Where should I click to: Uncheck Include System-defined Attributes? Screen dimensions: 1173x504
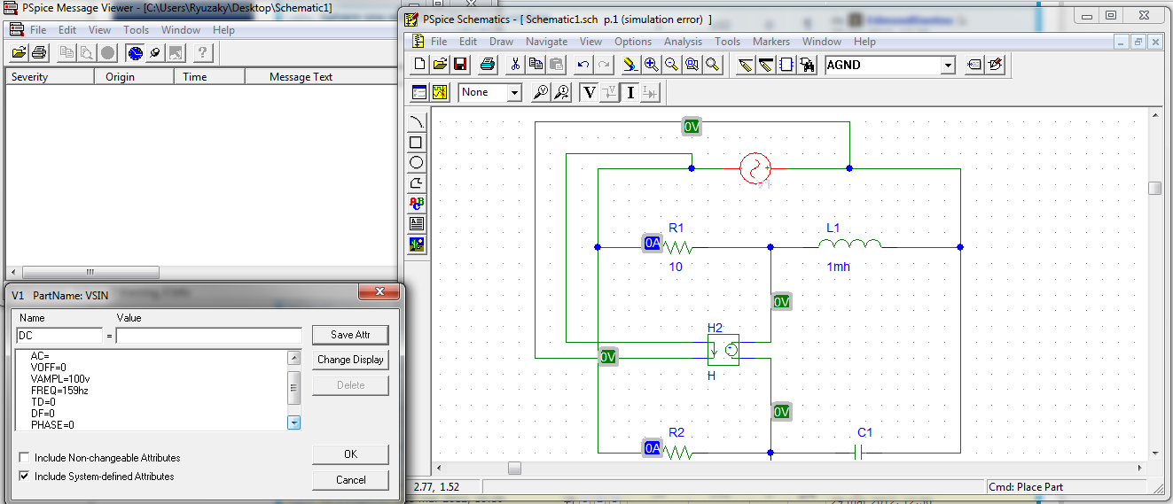coord(24,477)
